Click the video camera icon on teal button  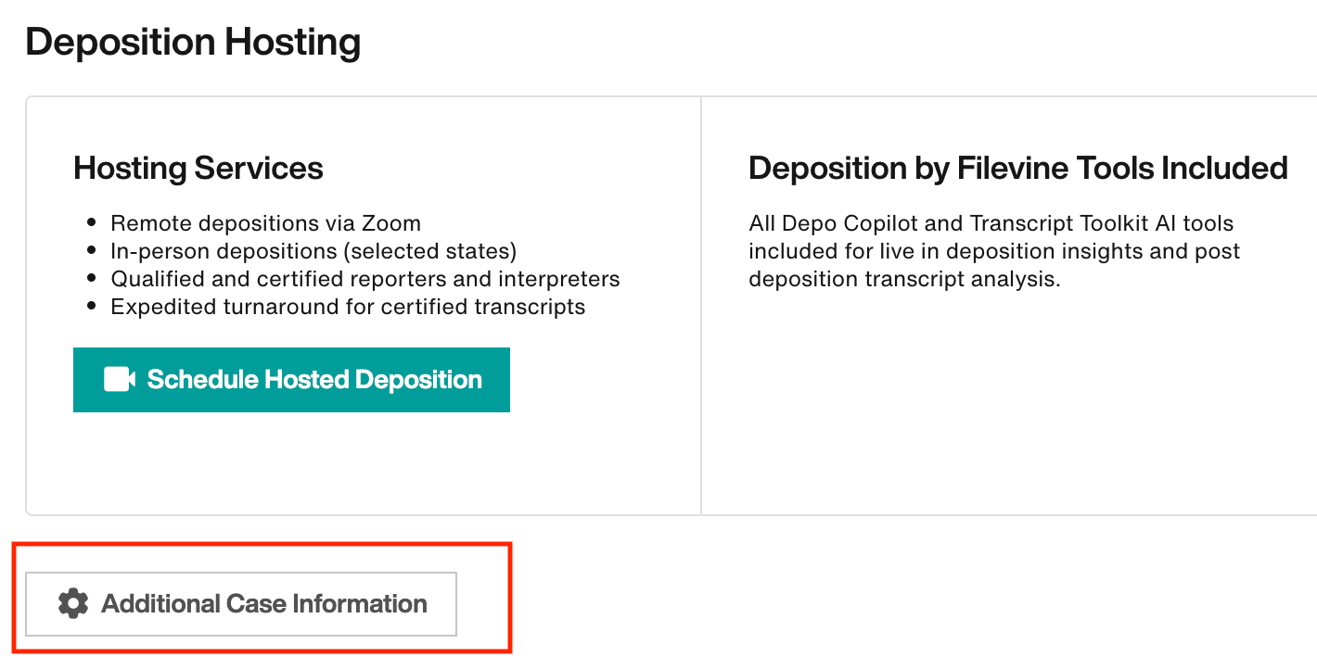point(120,380)
